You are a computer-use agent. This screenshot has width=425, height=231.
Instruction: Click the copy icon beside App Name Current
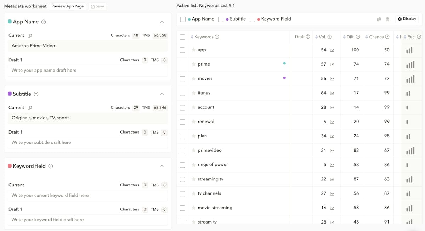[30, 35]
